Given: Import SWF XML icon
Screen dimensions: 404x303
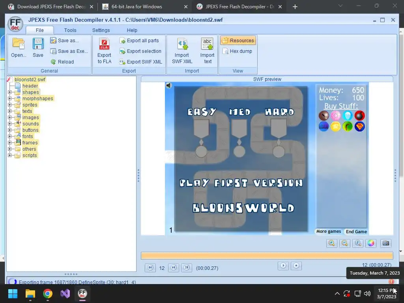Looking at the screenshot, I should point(182,51).
